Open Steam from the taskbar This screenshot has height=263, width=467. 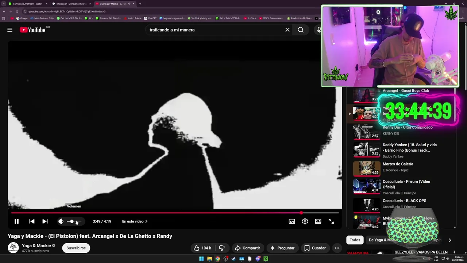coord(233,259)
